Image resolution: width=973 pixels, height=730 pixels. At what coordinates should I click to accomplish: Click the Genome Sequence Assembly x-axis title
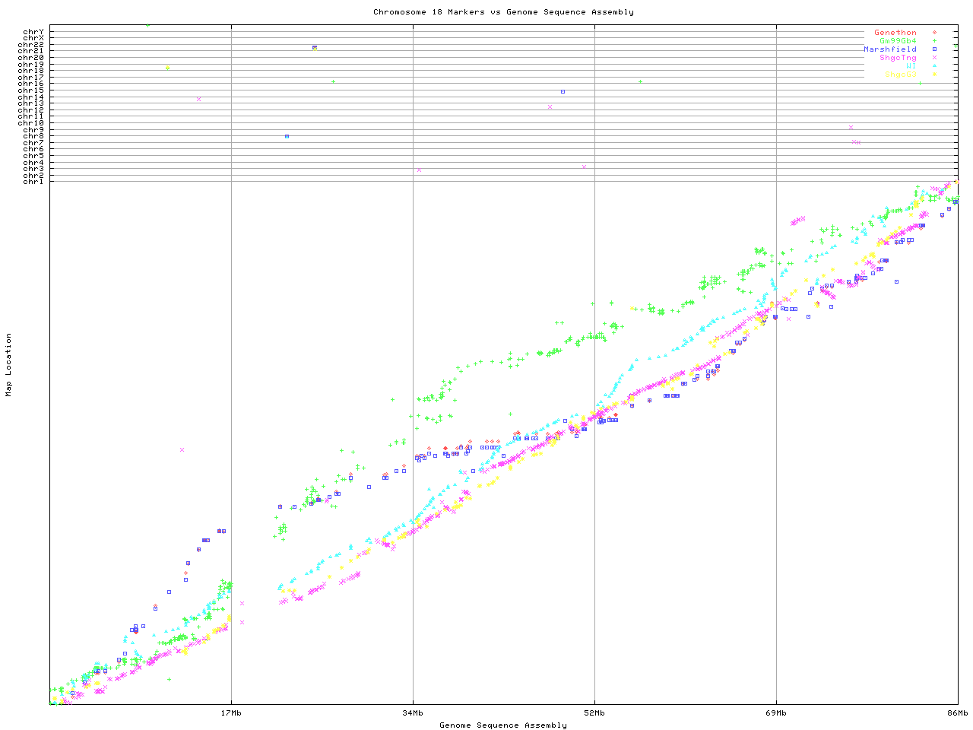click(503, 725)
